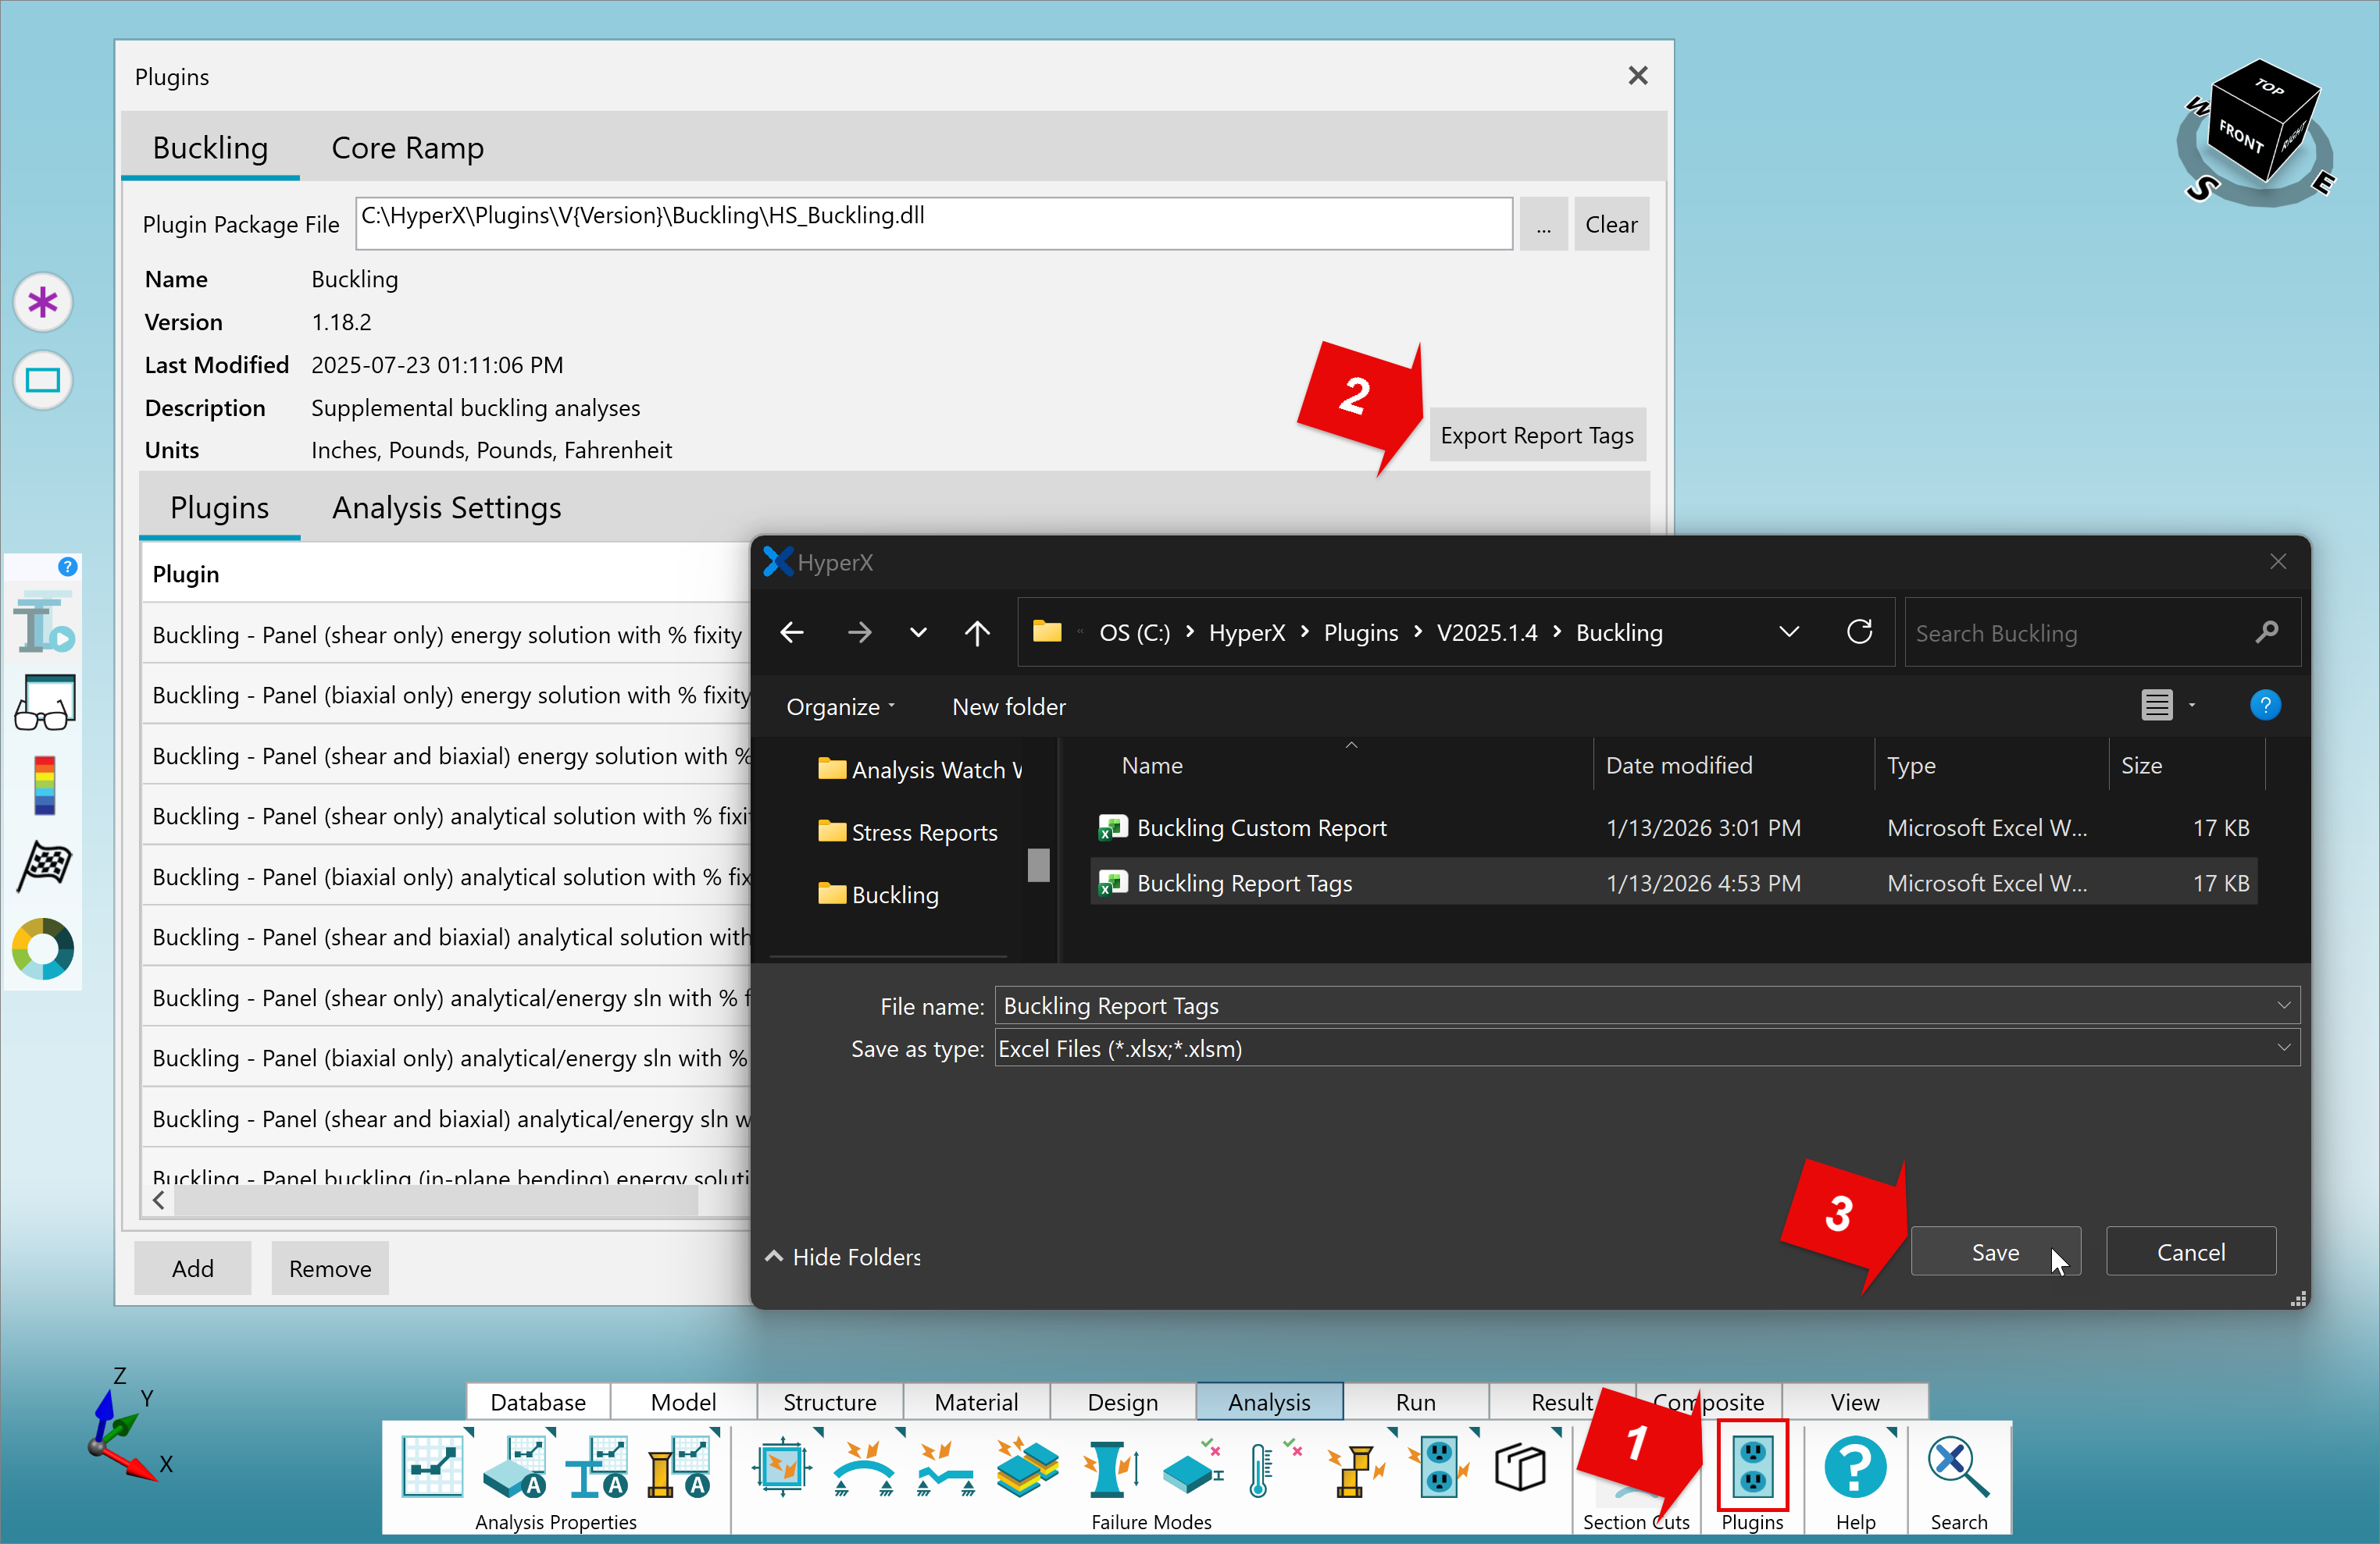Viewport: 2380px width, 1544px height.
Task: Expand the address bar path dropdown
Action: pyautogui.click(x=1789, y=631)
